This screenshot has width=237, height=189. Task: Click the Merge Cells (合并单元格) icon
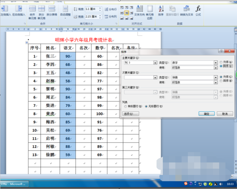(x=32, y=8)
